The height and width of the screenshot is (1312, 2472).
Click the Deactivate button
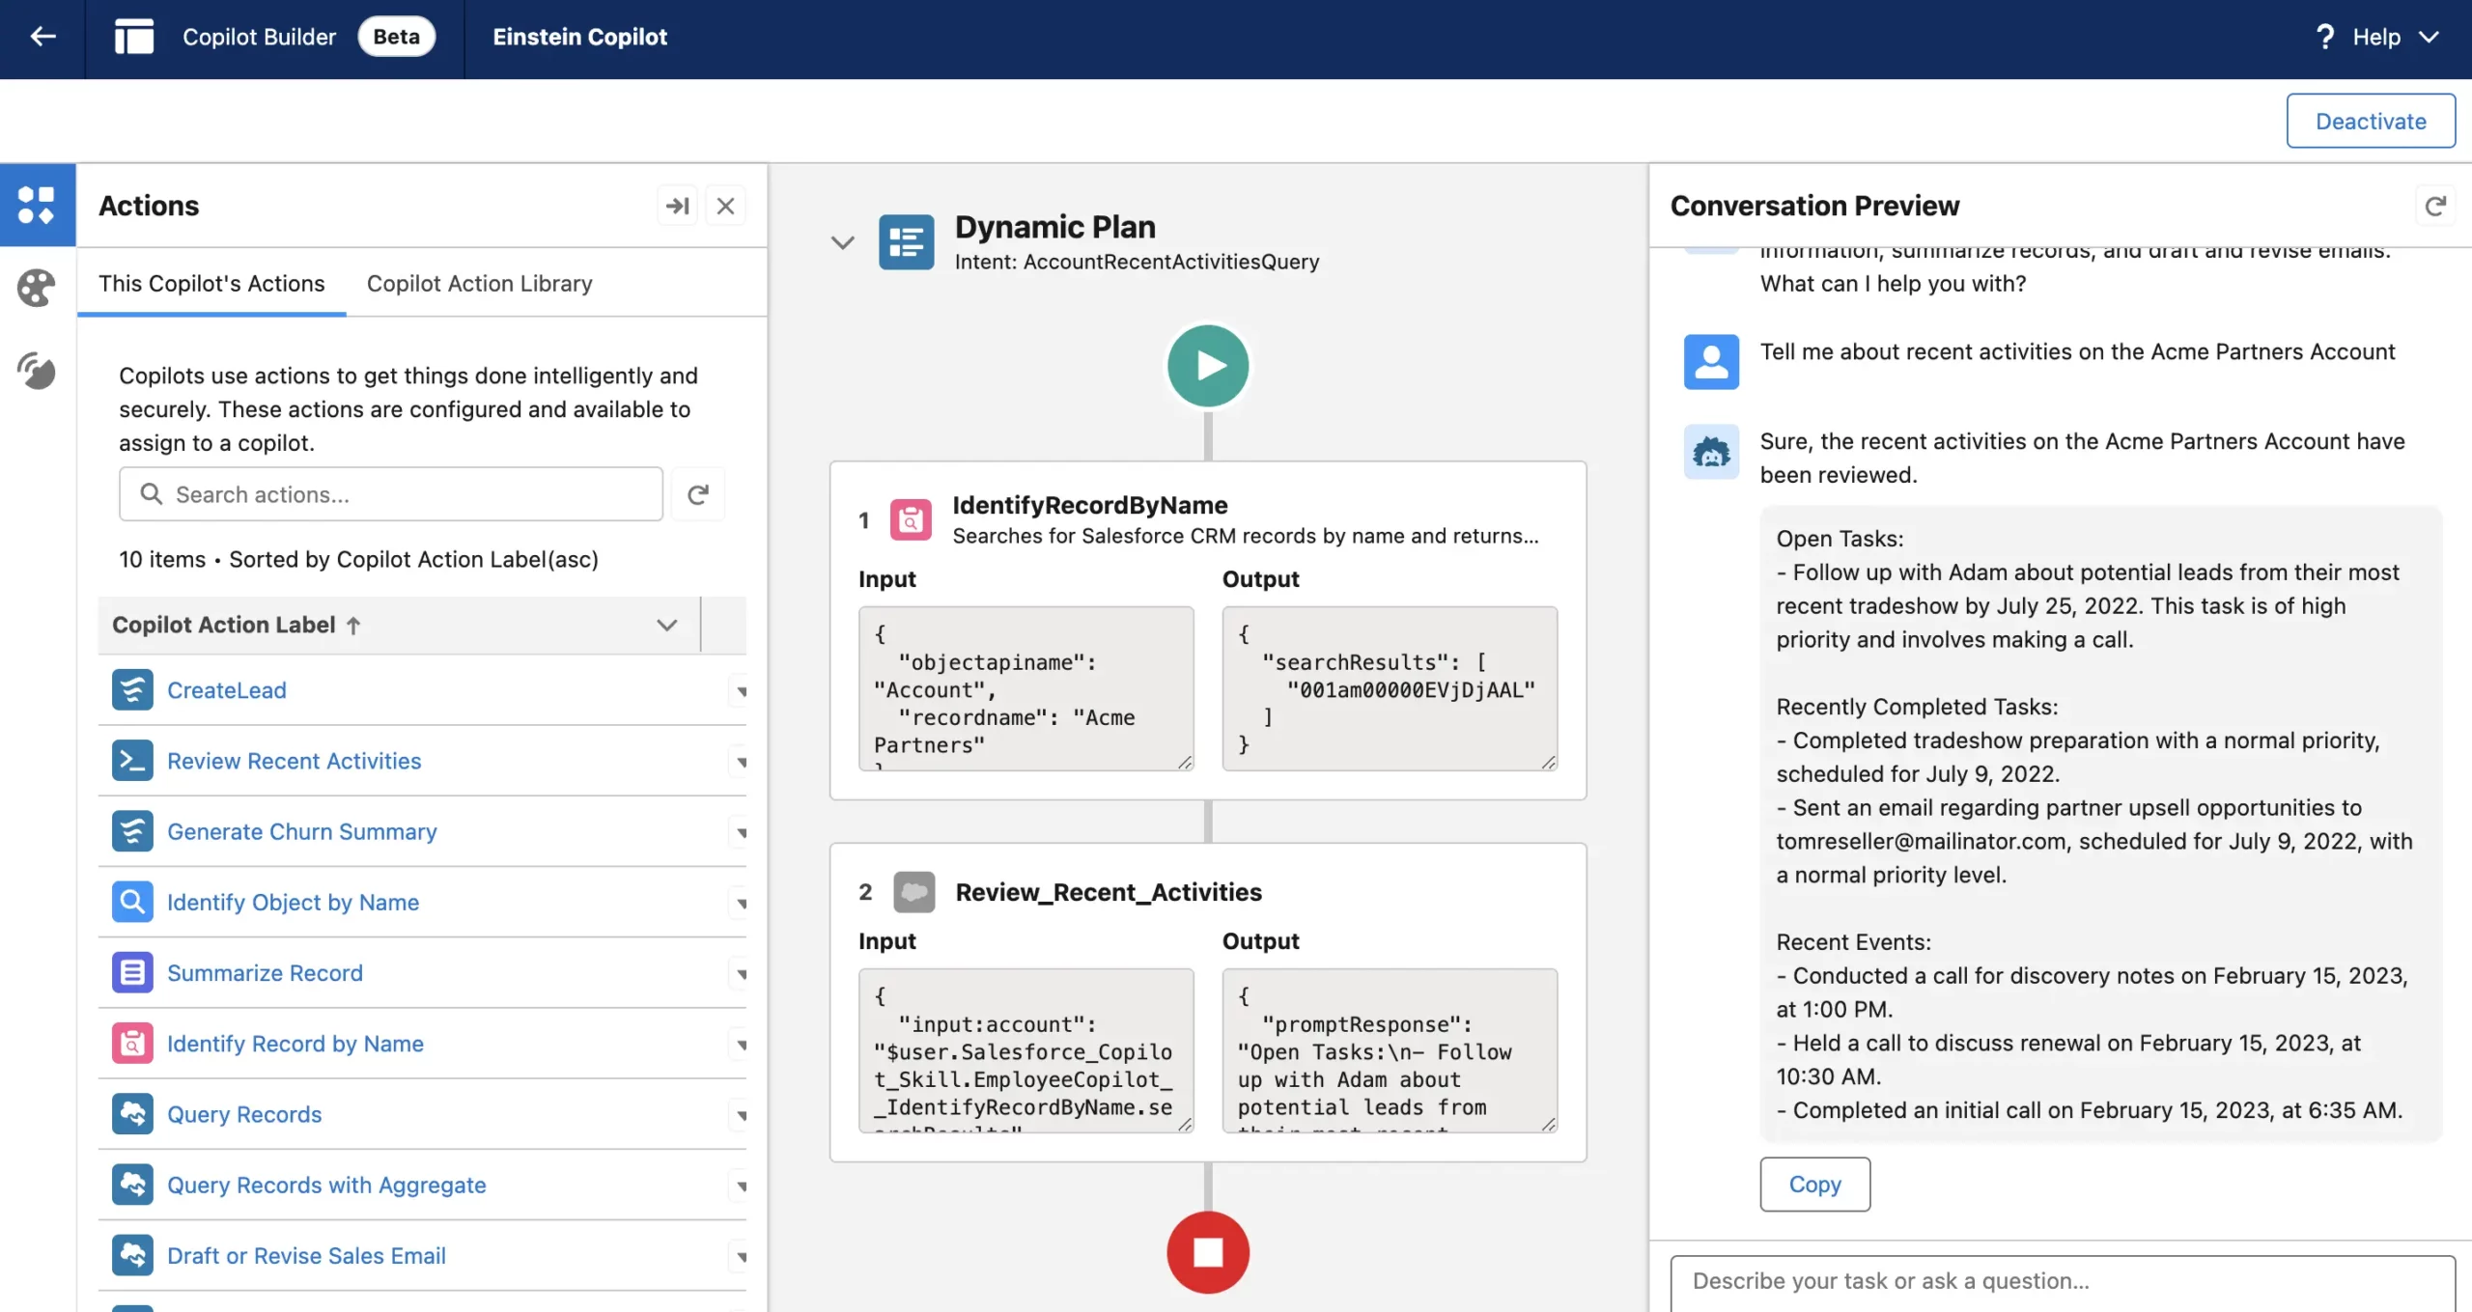pos(2370,122)
